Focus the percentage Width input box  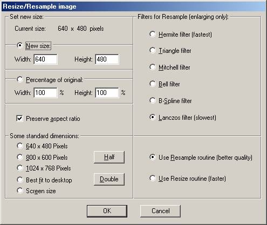(x=45, y=93)
